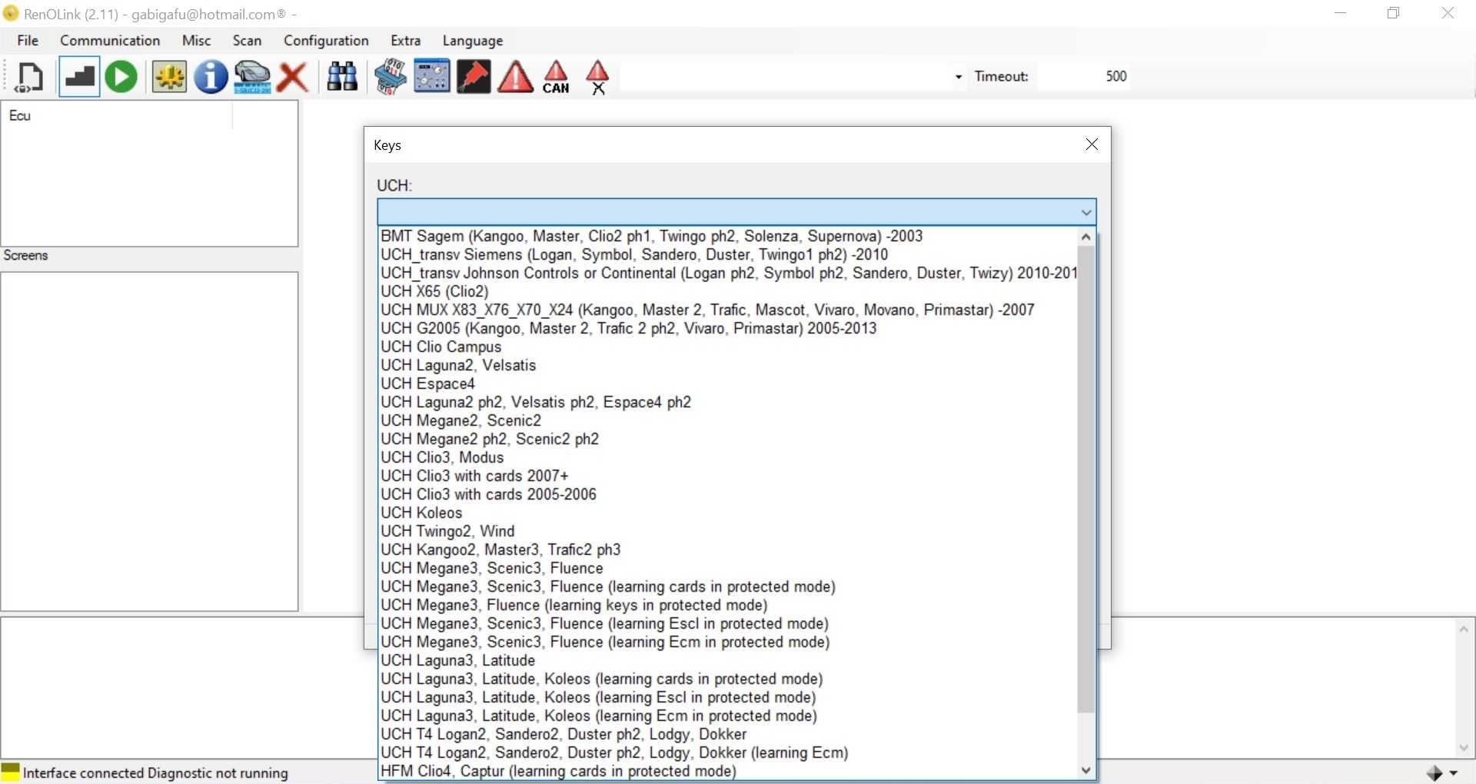The width and height of the screenshot is (1476, 784).
Task: Select UCH Megane3, Fluence learning keys option
Action: (x=728, y=605)
